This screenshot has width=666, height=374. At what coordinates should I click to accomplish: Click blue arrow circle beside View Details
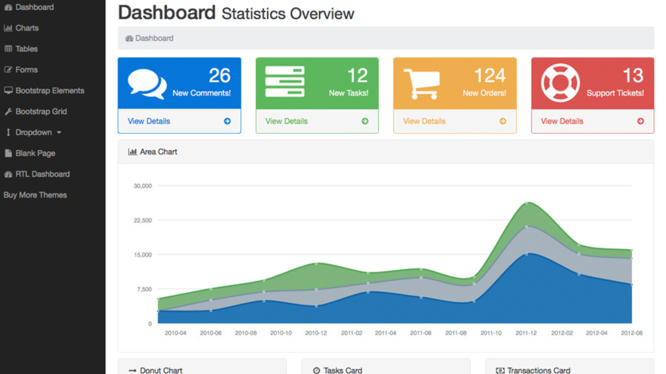(227, 121)
